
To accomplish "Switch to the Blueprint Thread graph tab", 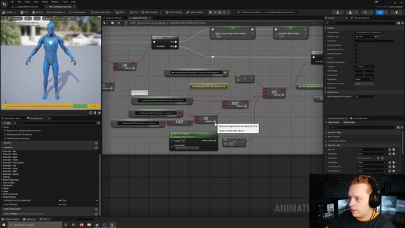I will coord(113,18).
